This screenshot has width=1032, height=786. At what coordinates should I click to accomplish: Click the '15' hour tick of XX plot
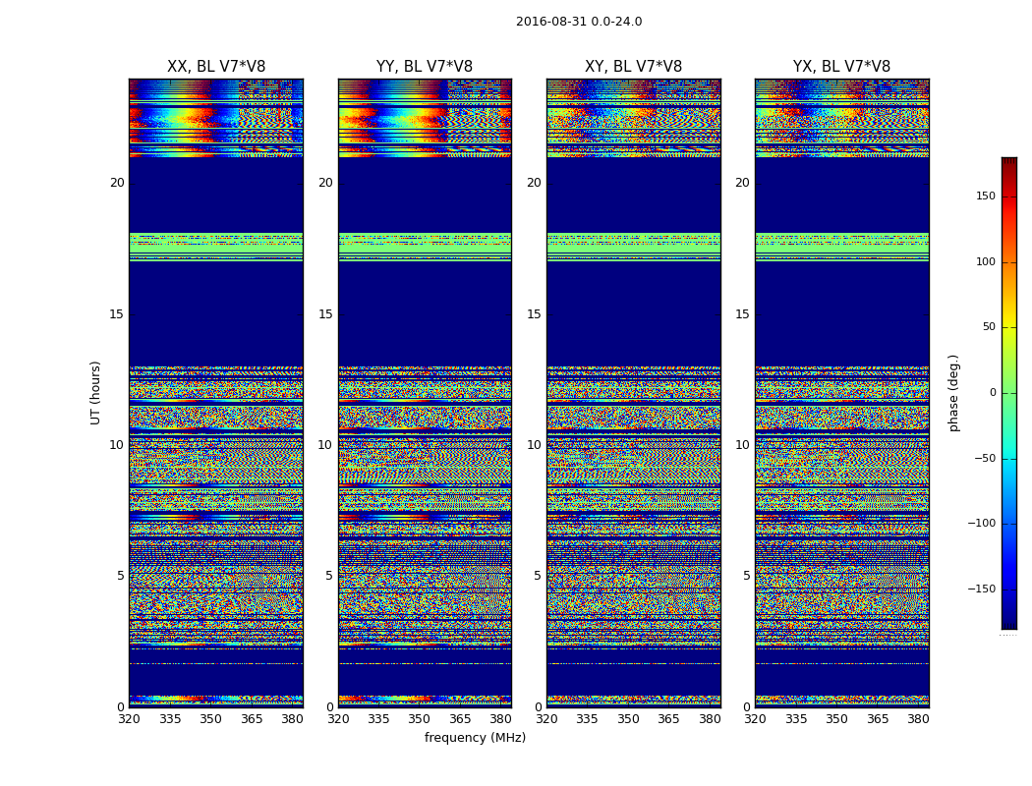click(117, 314)
